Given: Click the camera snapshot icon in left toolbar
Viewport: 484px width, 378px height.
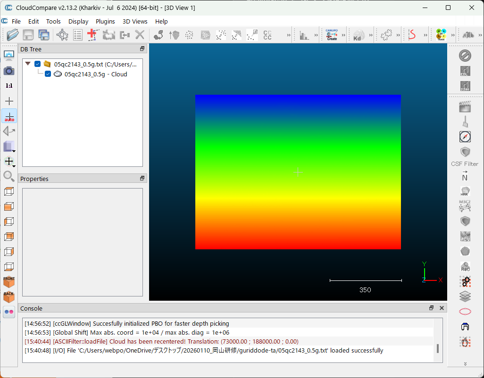Looking at the screenshot, I should (9, 71).
